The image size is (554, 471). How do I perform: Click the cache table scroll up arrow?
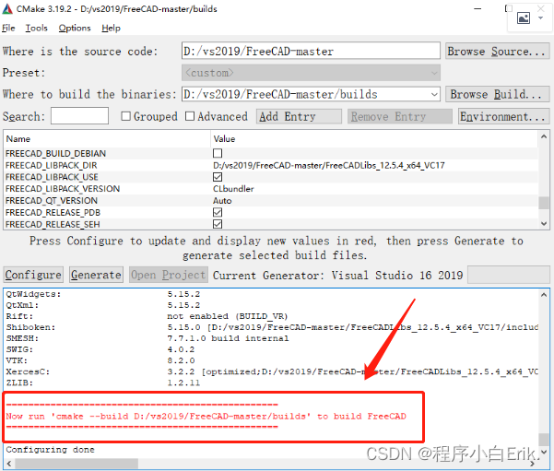(544, 136)
